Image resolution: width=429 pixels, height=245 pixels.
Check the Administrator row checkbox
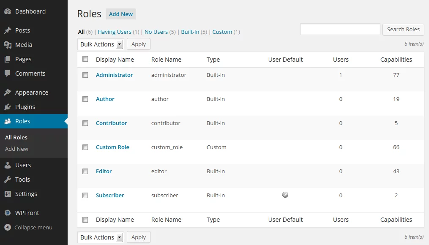tap(85, 75)
